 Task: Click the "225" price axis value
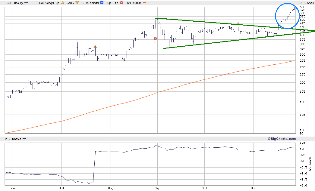click(x=302, y=74)
